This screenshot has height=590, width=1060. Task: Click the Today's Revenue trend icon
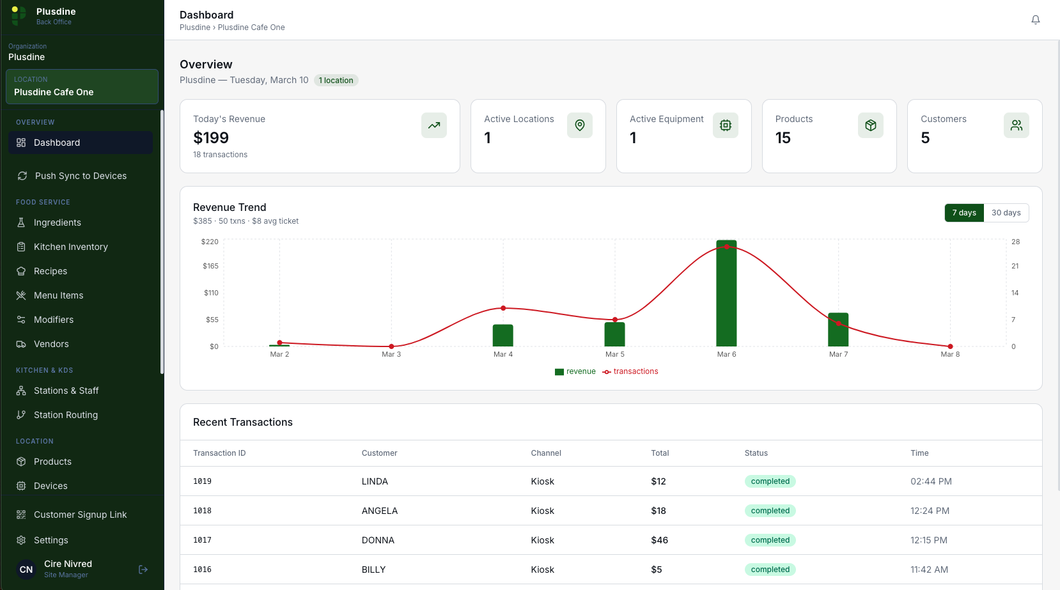[433, 125]
